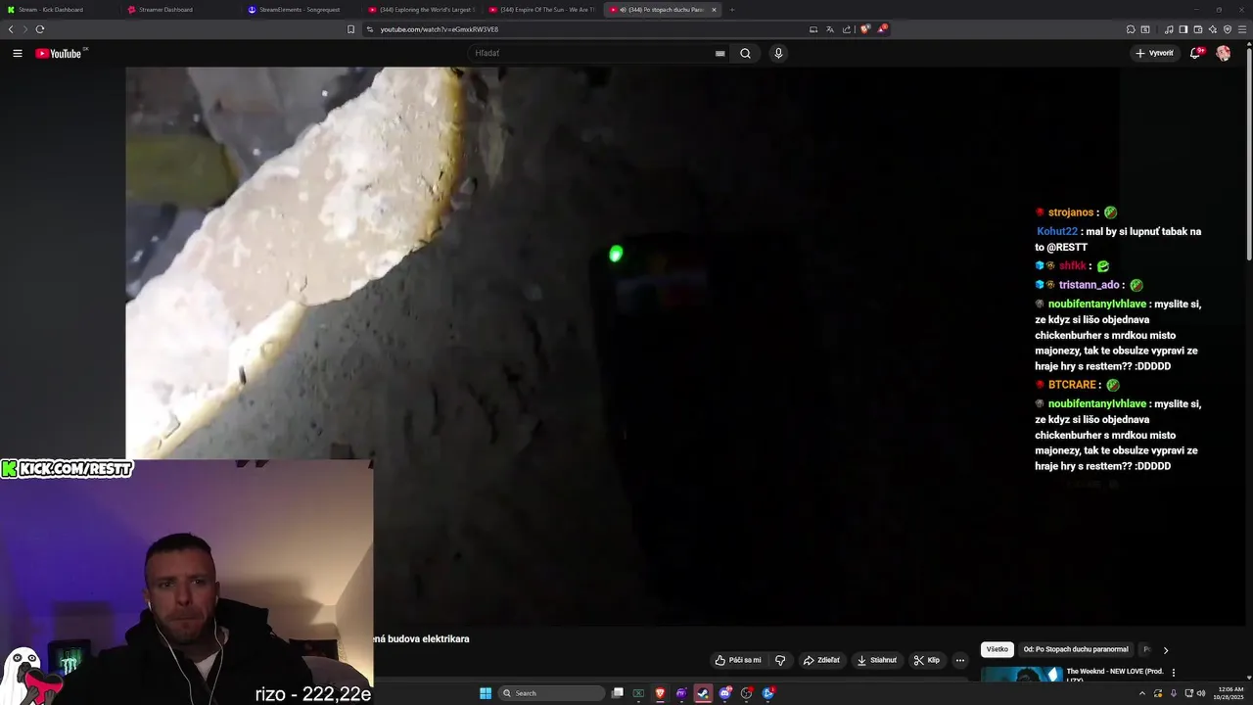
Task: Open the media control music note icon
Action: point(1169,29)
